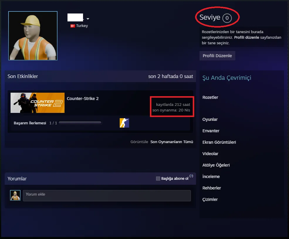Open the Counter-Strike 2 game banner
289x239 pixels.
tap(38, 103)
